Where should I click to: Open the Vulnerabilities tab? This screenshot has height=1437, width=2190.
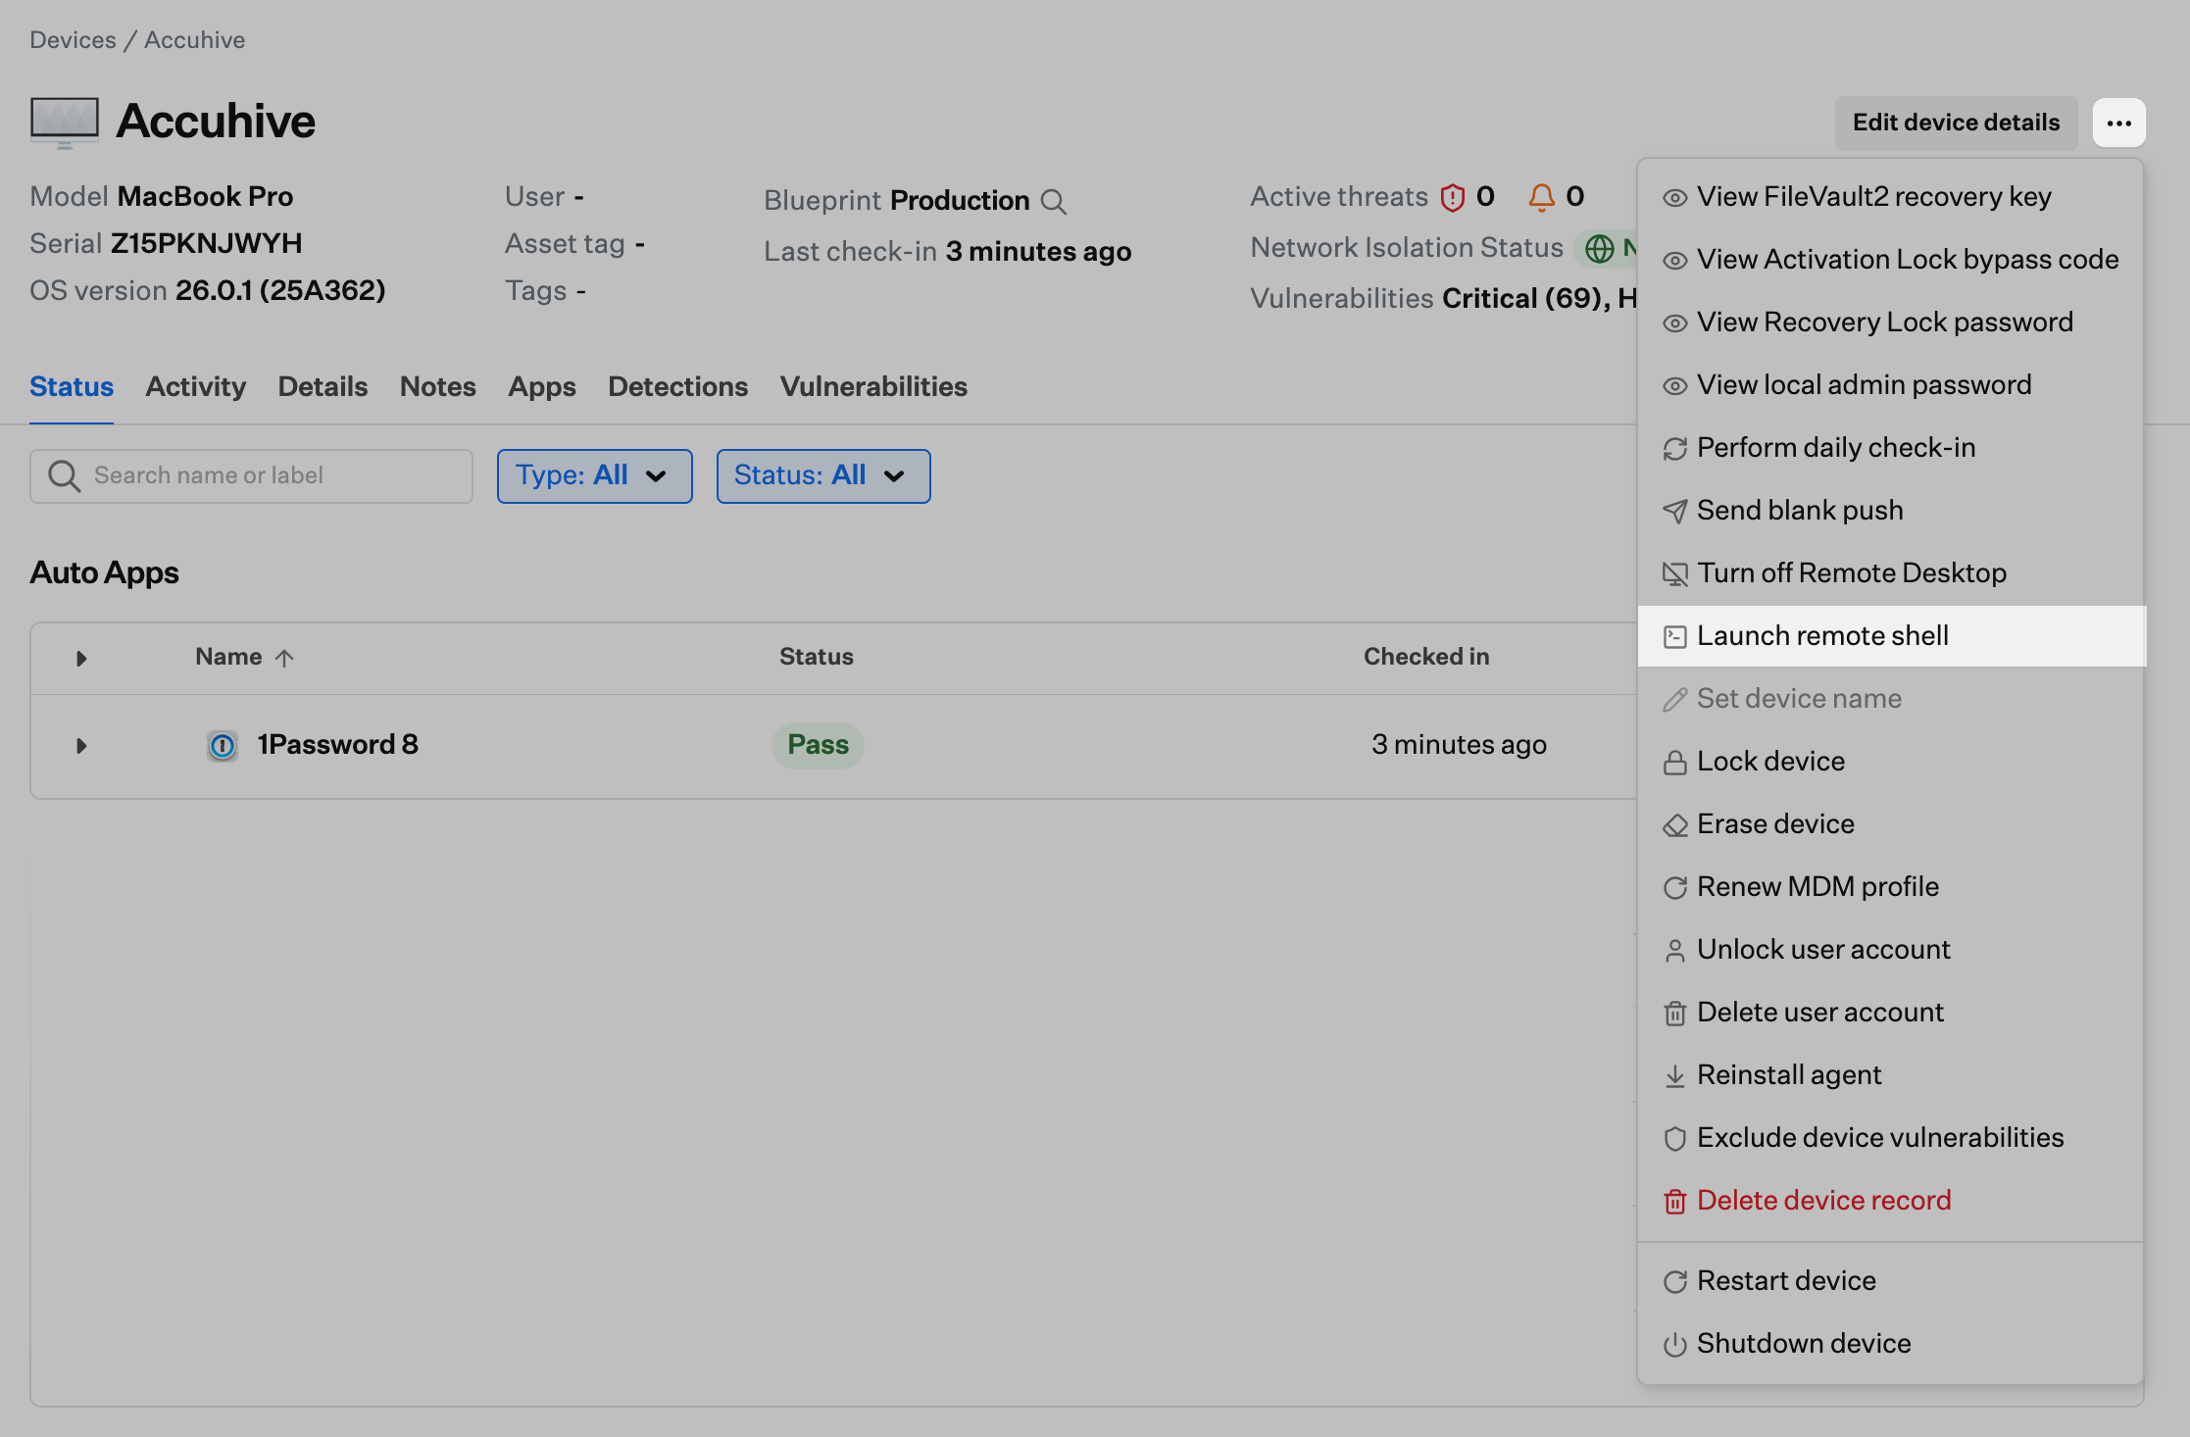click(x=873, y=387)
